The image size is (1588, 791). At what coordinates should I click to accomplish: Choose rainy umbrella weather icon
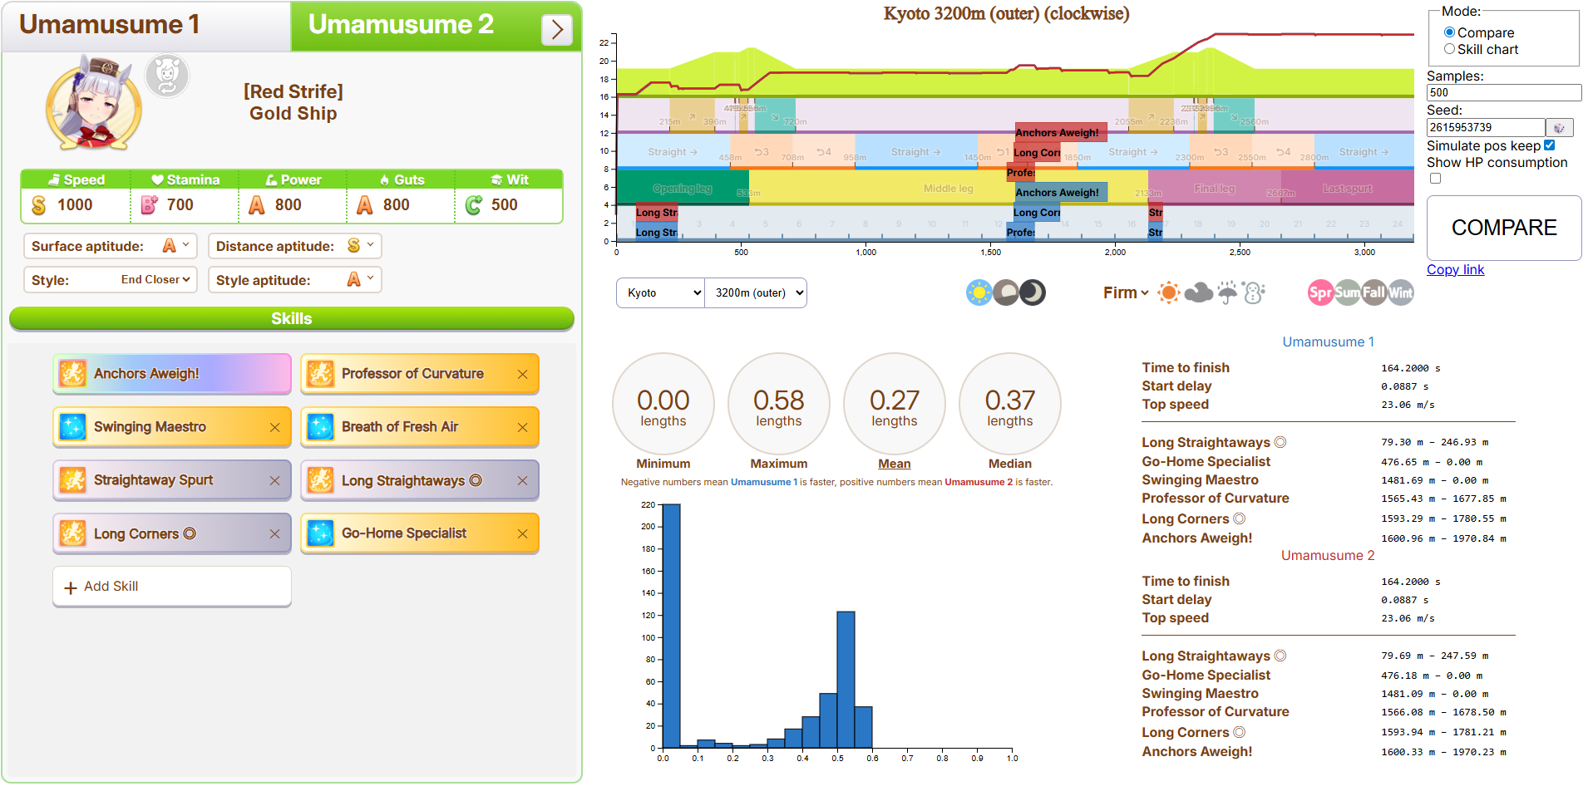pyautogui.click(x=1227, y=292)
